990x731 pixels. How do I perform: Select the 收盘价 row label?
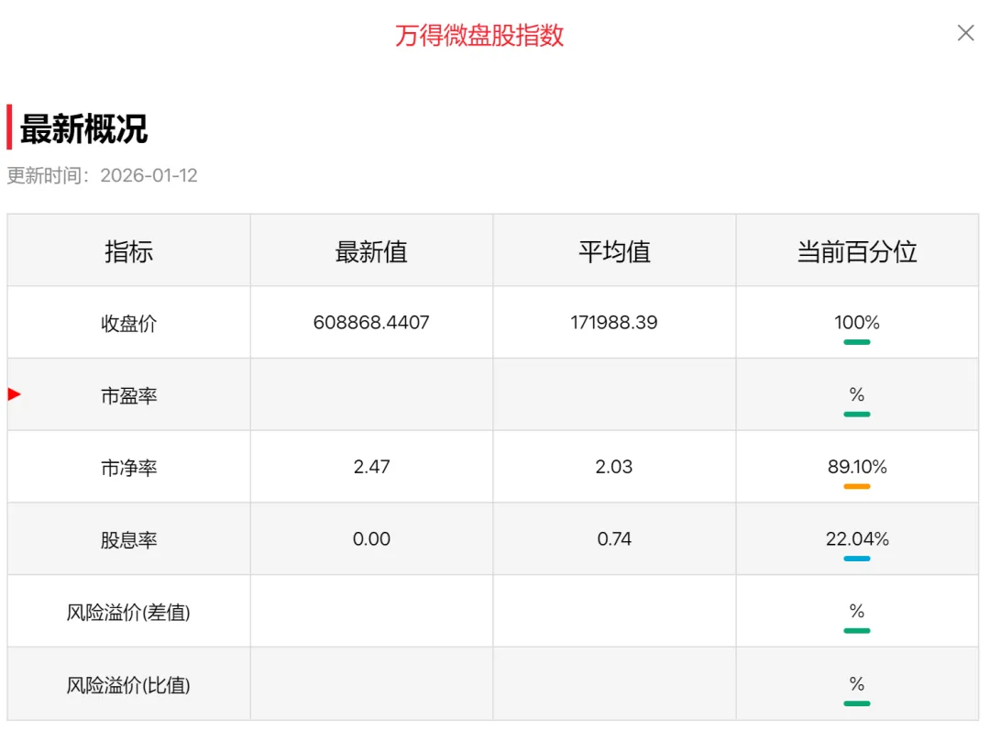(x=129, y=324)
